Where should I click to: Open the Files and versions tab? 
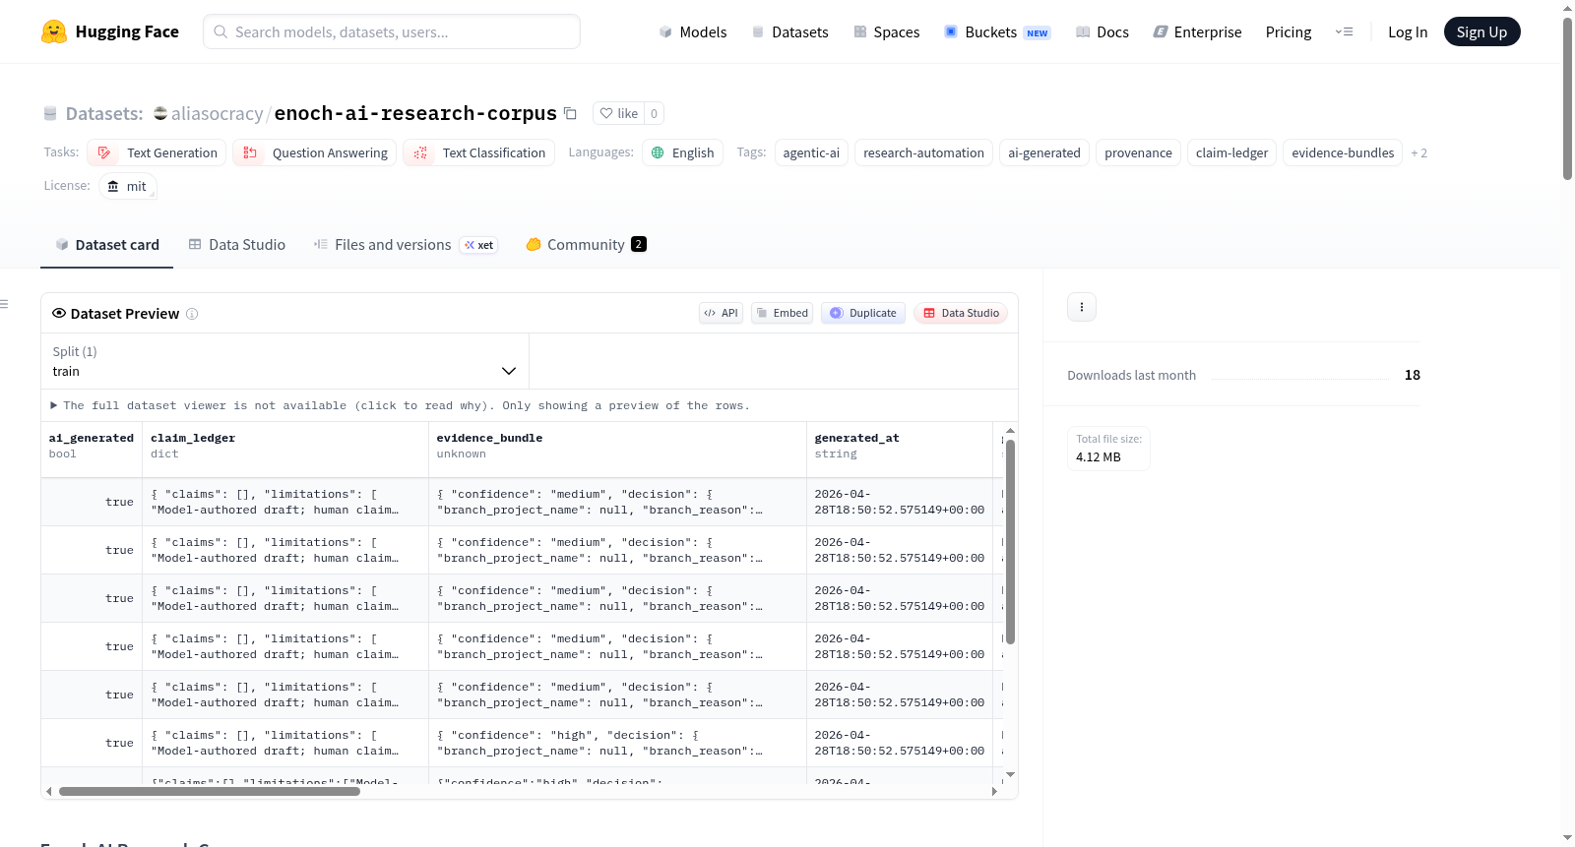pos(406,245)
